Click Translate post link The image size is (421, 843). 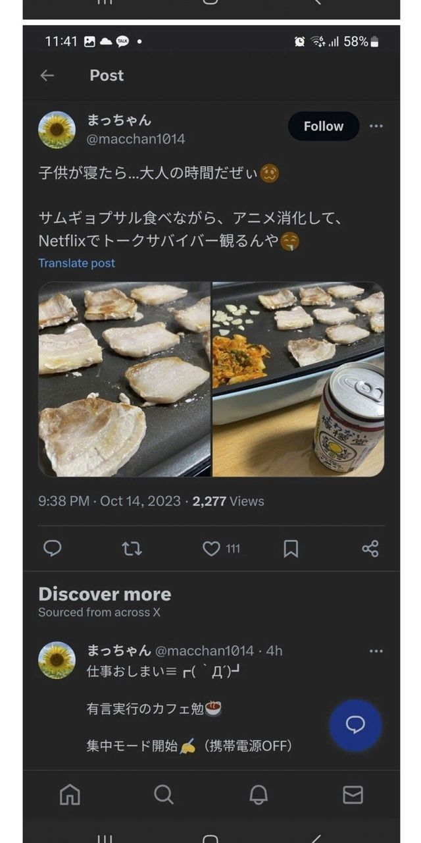pos(76,263)
